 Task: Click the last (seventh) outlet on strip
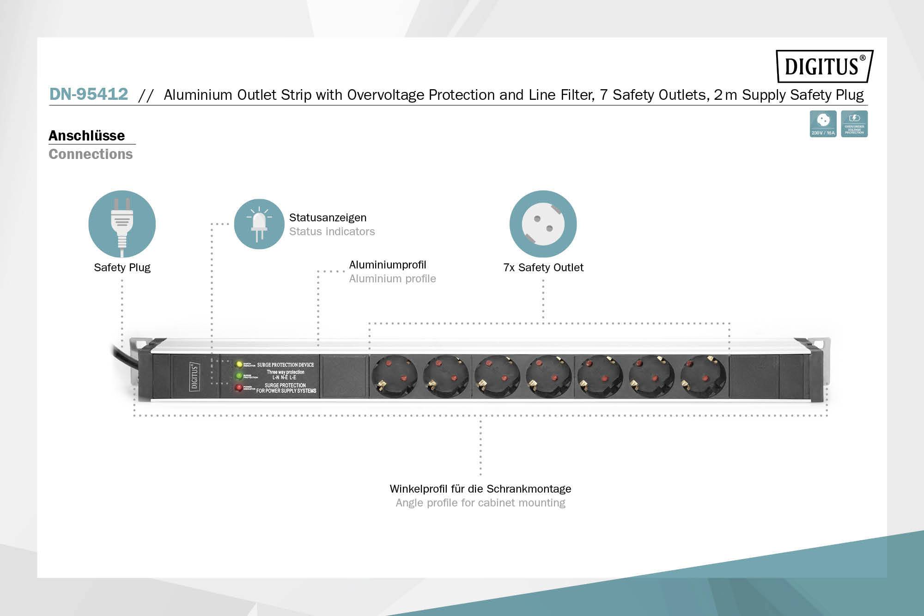click(703, 376)
